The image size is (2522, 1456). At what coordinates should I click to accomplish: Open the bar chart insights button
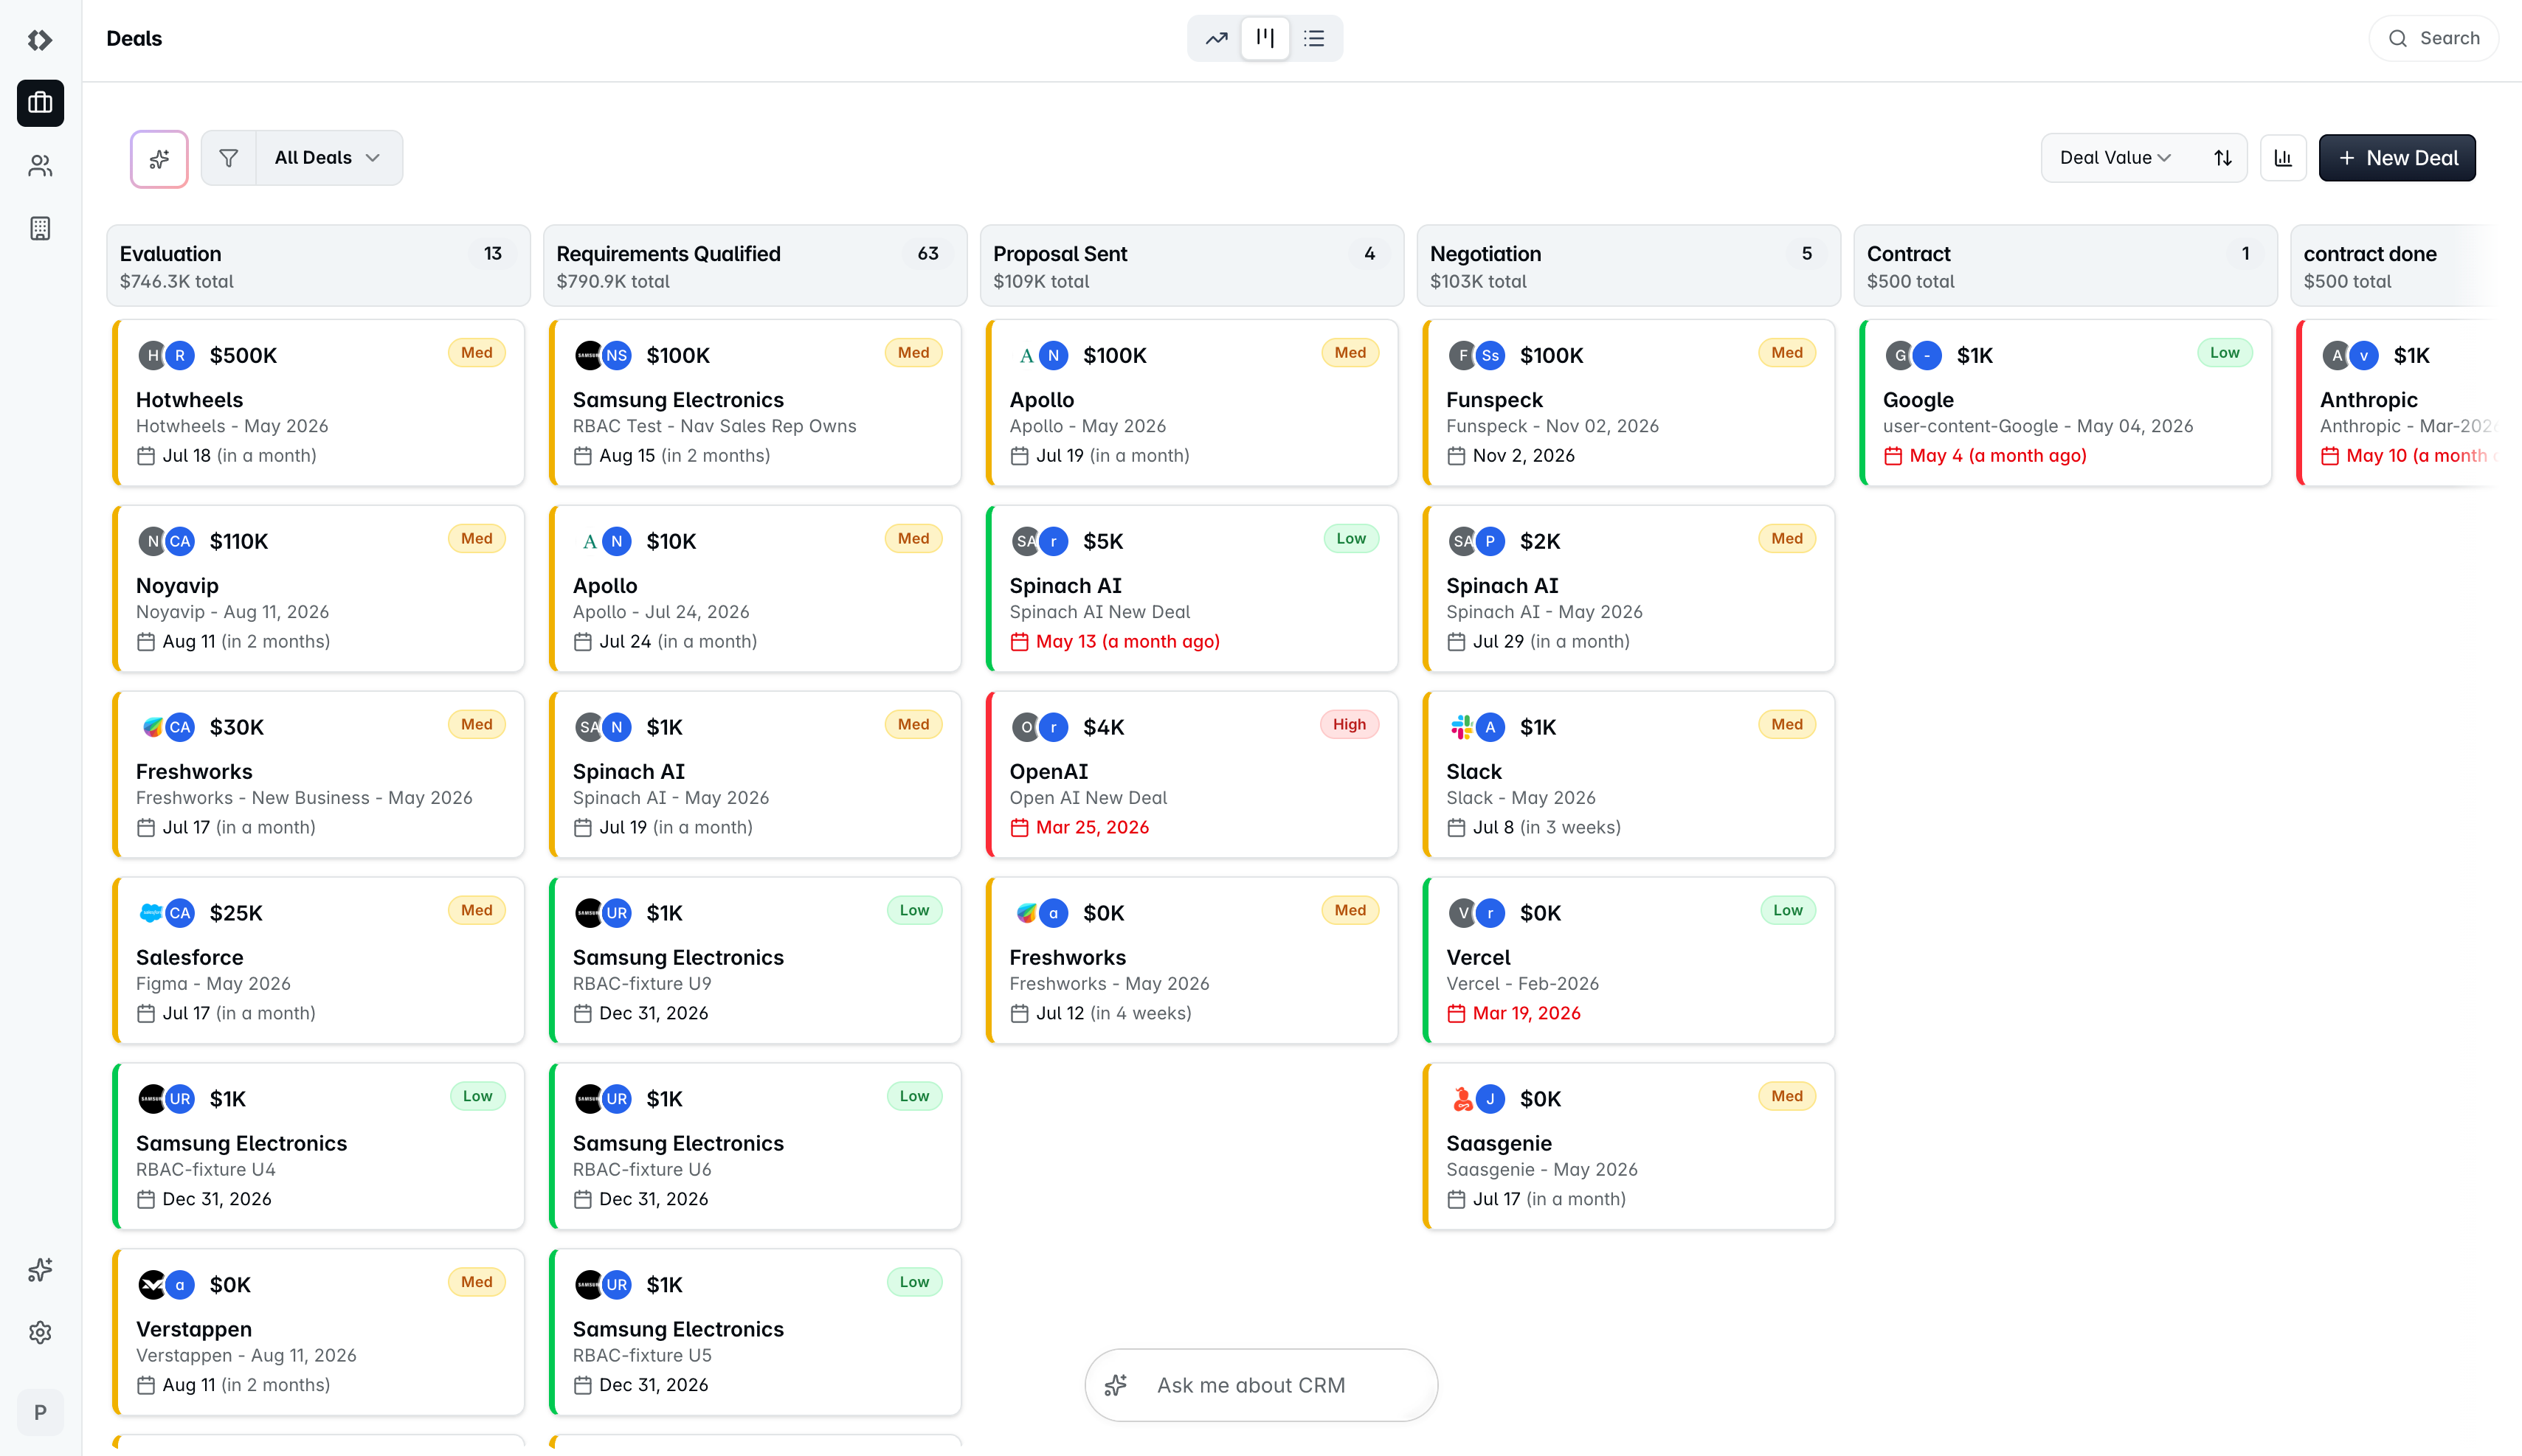(2283, 158)
